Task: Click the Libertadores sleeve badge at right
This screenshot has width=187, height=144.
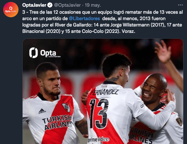Action: coord(179,121)
